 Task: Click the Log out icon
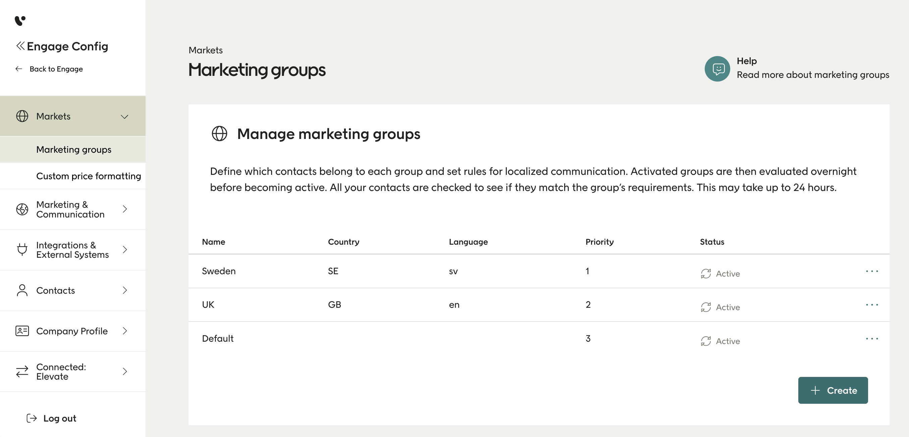pyautogui.click(x=32, y=418)
